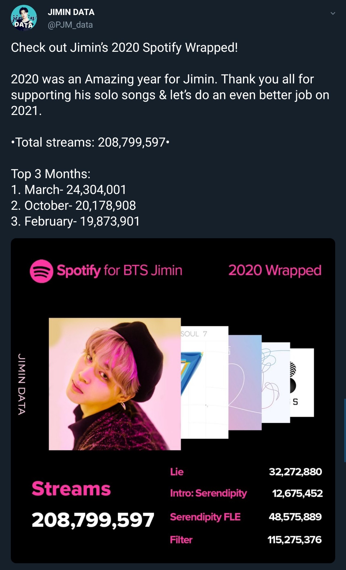Tap the Filter song label
Screen dimensions: 346x570
181,540
